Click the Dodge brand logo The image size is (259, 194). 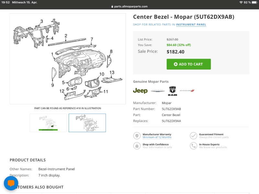187,91
